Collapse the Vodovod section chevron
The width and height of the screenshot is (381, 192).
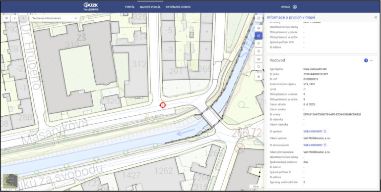pos(371,60)
